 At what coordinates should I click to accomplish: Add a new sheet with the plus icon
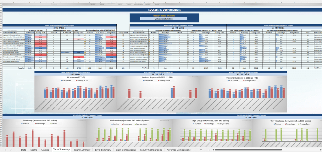(x=201, y=150)
